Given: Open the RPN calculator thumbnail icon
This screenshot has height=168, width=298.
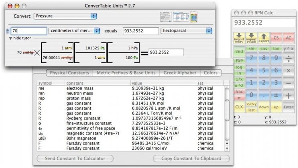Looking at the screenshot, I should click(194, 17).
